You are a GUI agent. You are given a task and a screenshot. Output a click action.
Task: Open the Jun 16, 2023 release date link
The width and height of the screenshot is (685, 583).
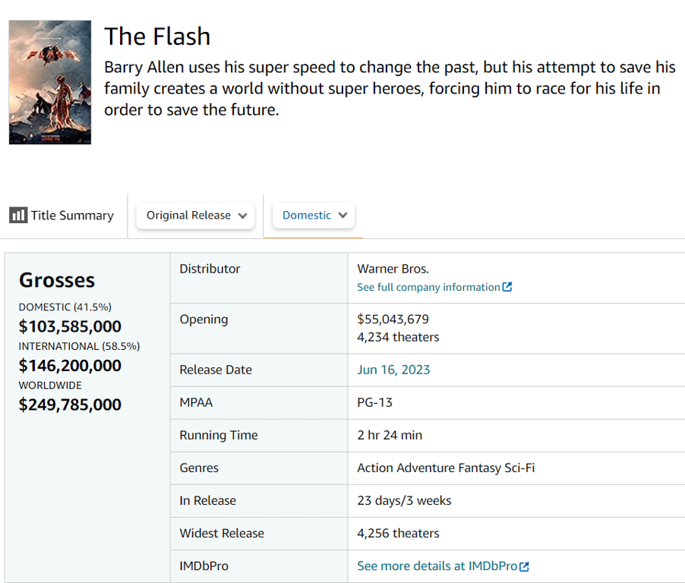393,370
